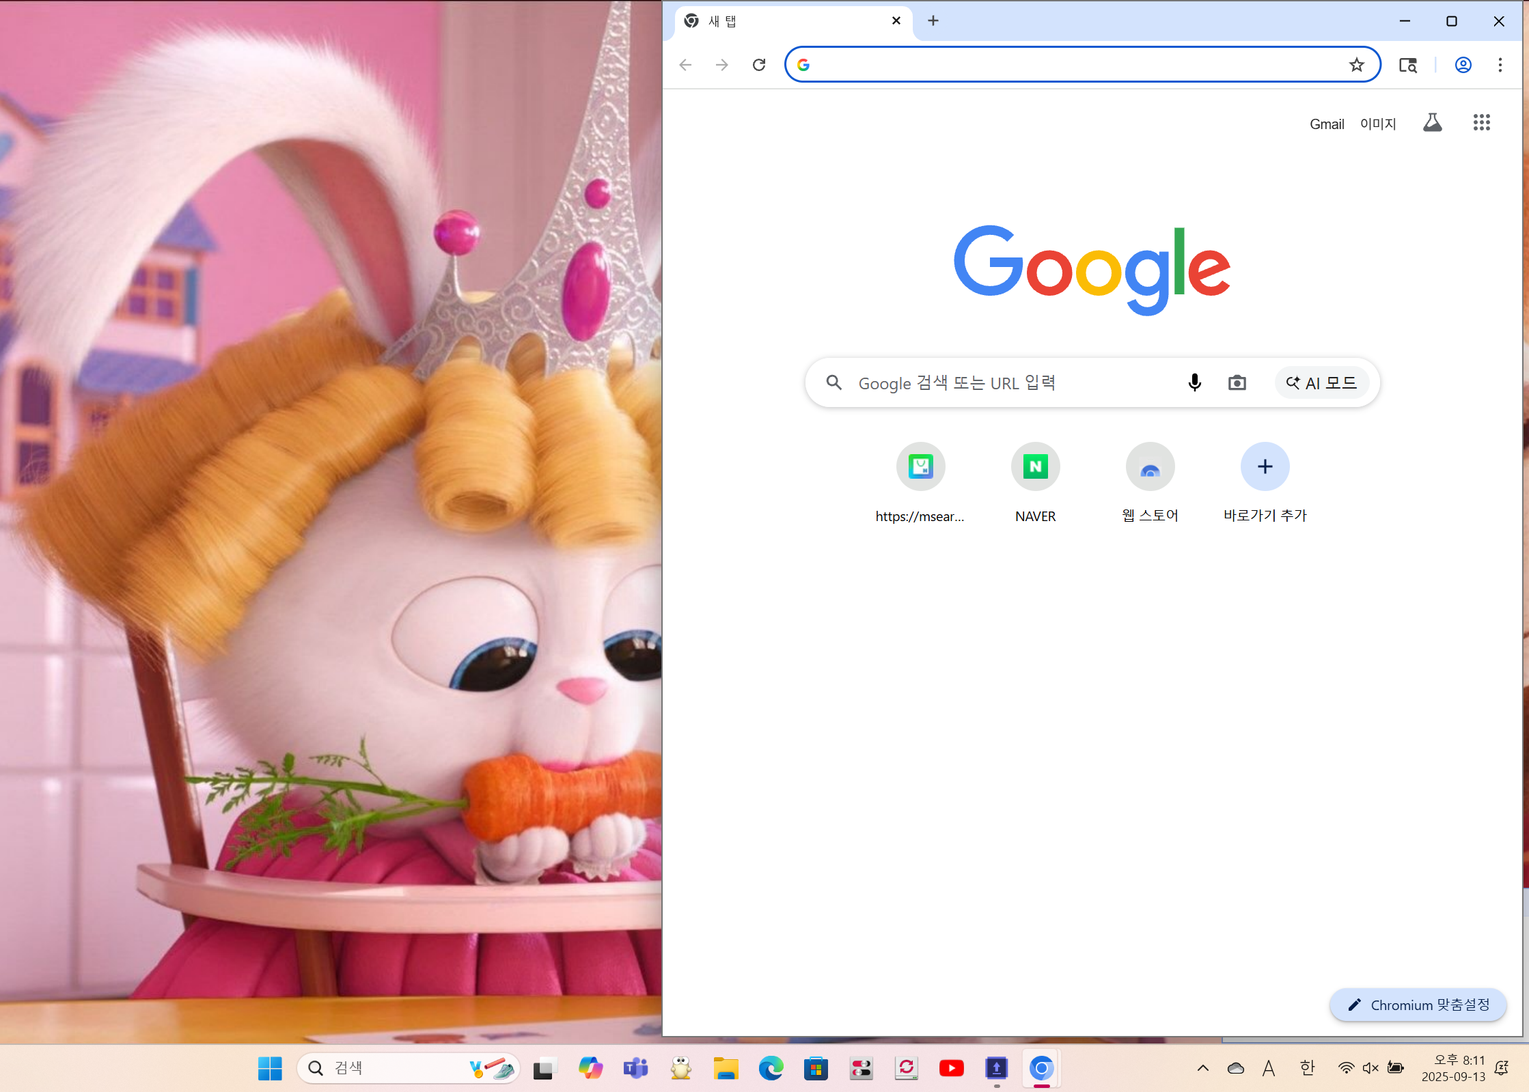Open the frog mascot app on taskbar
Image resolution: width=1529 pixels, height=1092 pixels.
coord(680,1068)
